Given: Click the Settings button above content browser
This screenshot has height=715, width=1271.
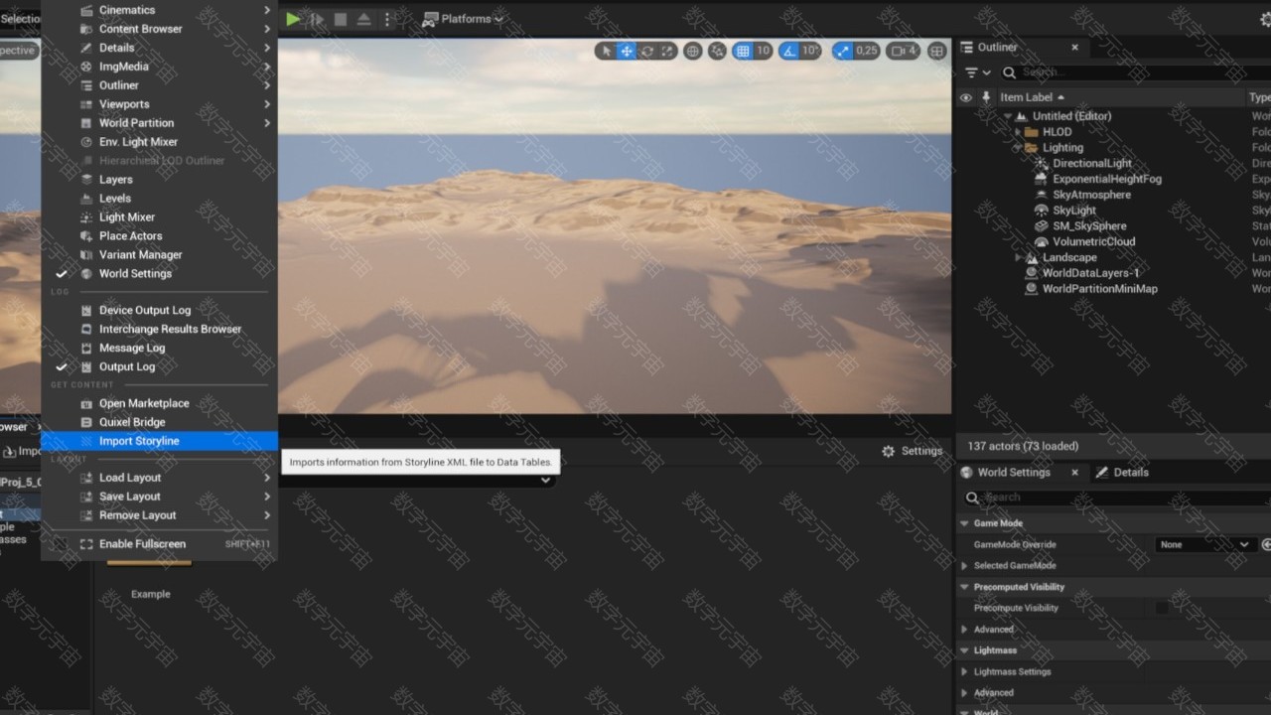Looking at the screenshot, I should (912, 451).
